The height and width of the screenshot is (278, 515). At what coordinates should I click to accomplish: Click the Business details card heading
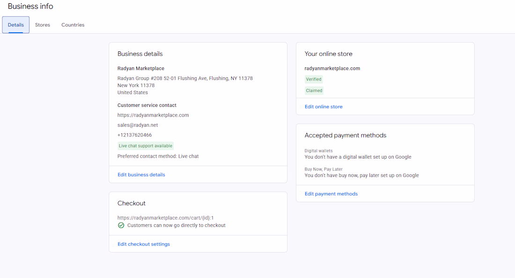tap(140, 54)
